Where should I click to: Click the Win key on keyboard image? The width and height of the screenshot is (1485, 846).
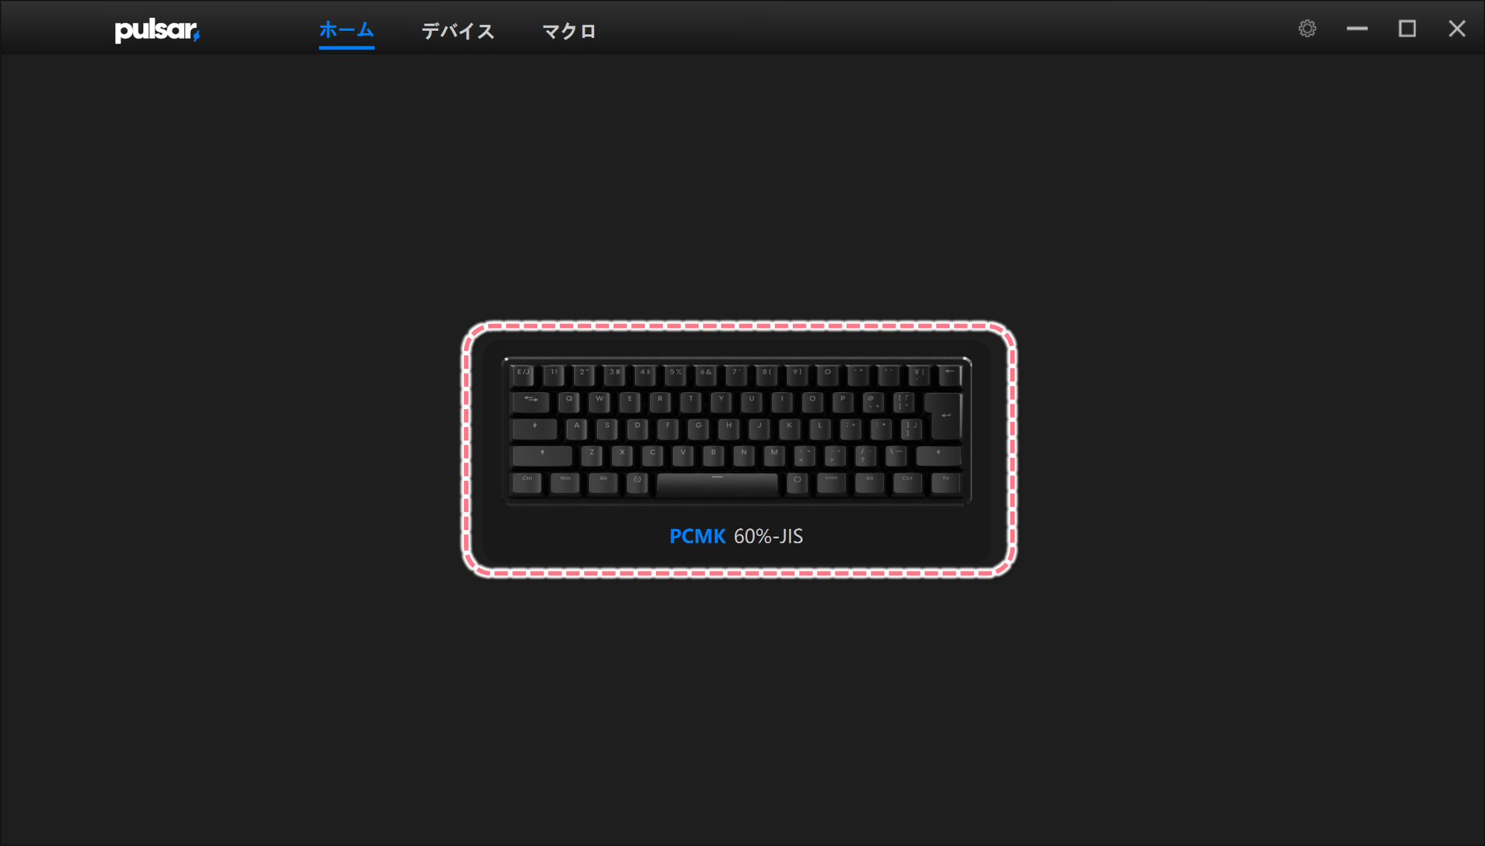coord(565,483)
